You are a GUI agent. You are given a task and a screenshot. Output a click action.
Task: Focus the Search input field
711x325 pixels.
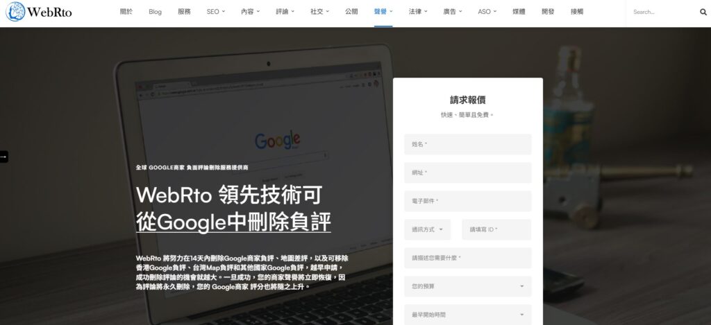click(662, 12)
